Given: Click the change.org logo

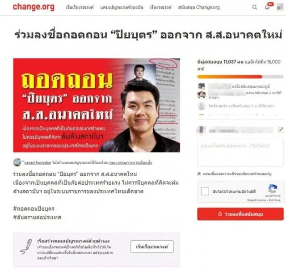Looking at the screenshot, I should (34, 7).
